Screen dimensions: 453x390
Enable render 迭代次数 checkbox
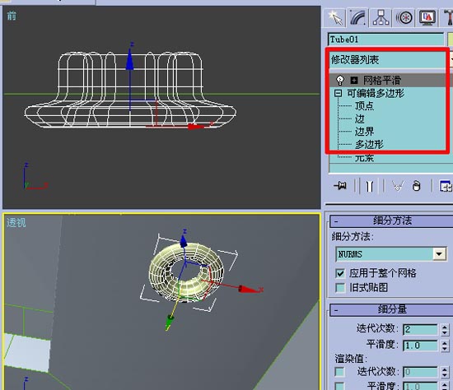(339, 372)
